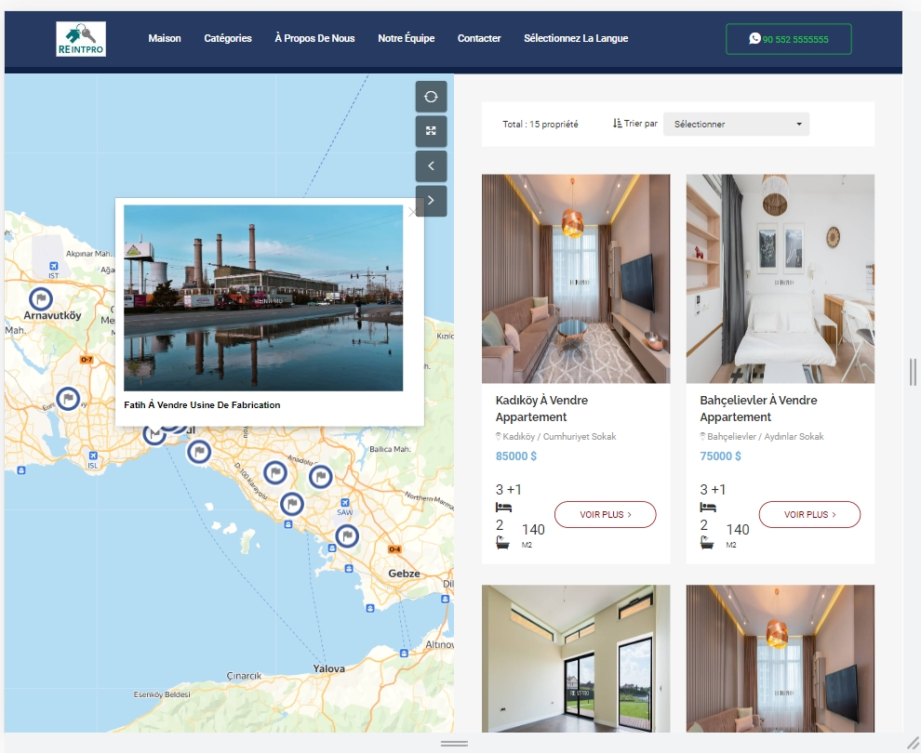Open Kadıköy À Vendre Appartement title
This screenshot has height=753, width=921.
[541, 408]
